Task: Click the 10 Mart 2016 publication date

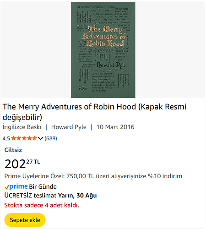Action: [x=115, y=127]
